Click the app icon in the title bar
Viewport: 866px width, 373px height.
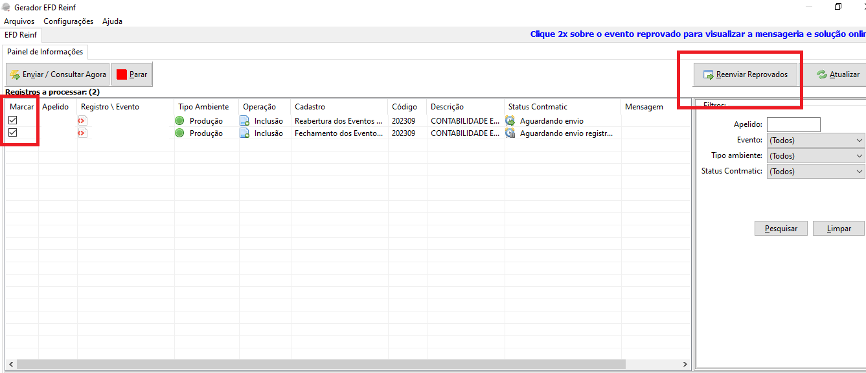(6, 6)
